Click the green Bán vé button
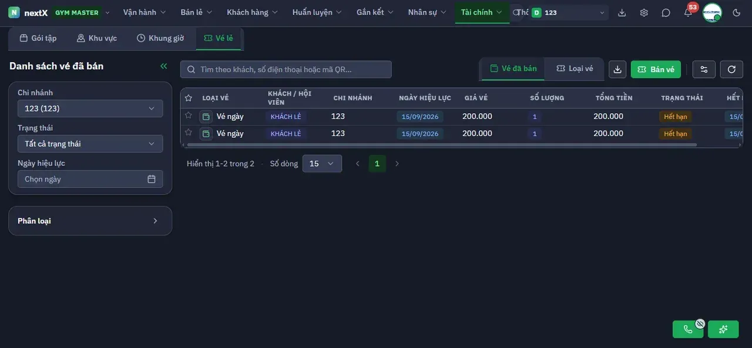Image resolution: width=752 pixels, height=348 pixels. [x=656, y=69]
